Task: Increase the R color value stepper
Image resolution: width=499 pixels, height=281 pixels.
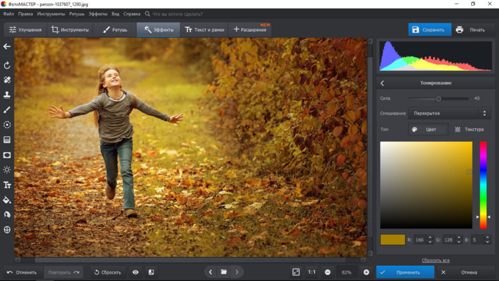Action: 430,237
